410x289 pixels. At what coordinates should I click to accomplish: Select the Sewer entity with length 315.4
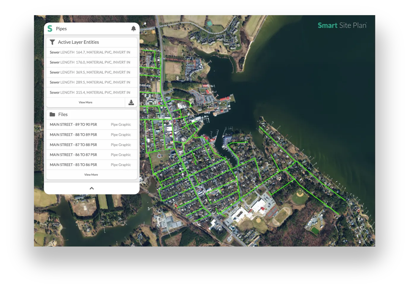pos(90,92)
